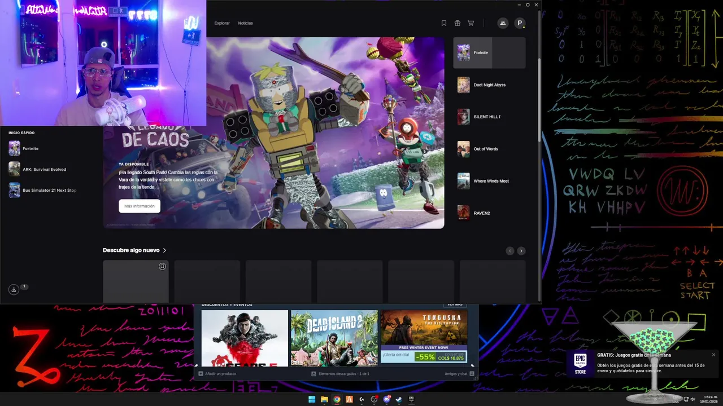Click the GRATIS: Juegos gratis notification text
The image size is (723, 406).
click(634, 355)
